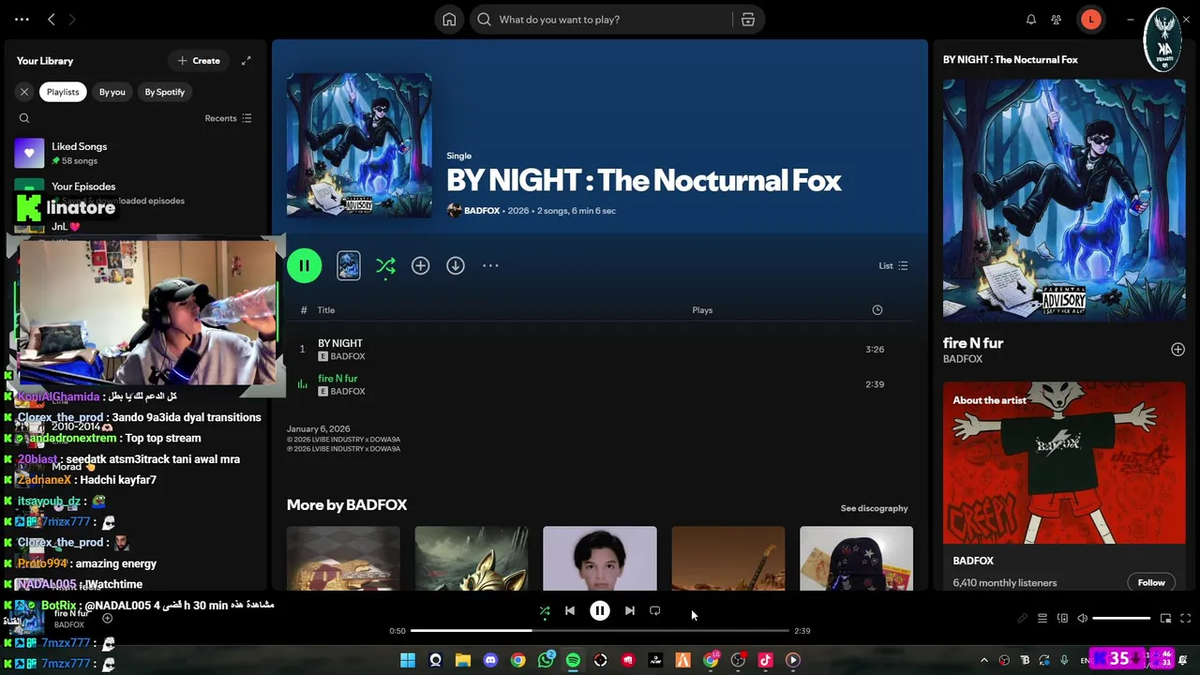Viewport: 1200px width, 675px height.
Task: Mute the volume speaker icon
Action: (x=1082, y=619)
